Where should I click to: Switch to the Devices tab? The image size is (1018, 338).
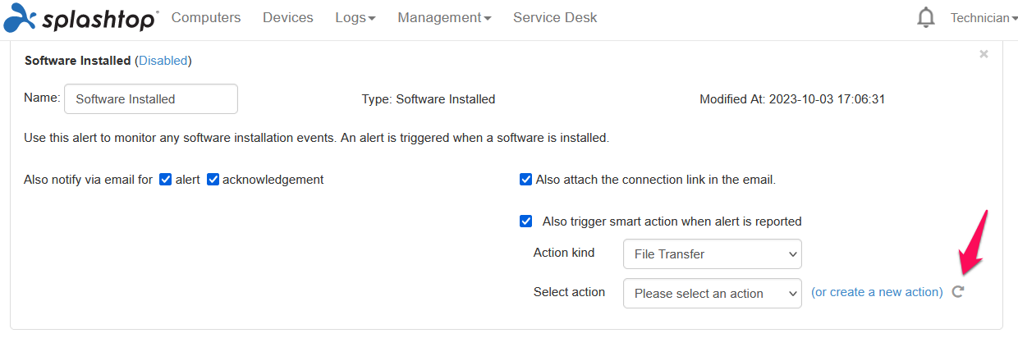[288, 17]
